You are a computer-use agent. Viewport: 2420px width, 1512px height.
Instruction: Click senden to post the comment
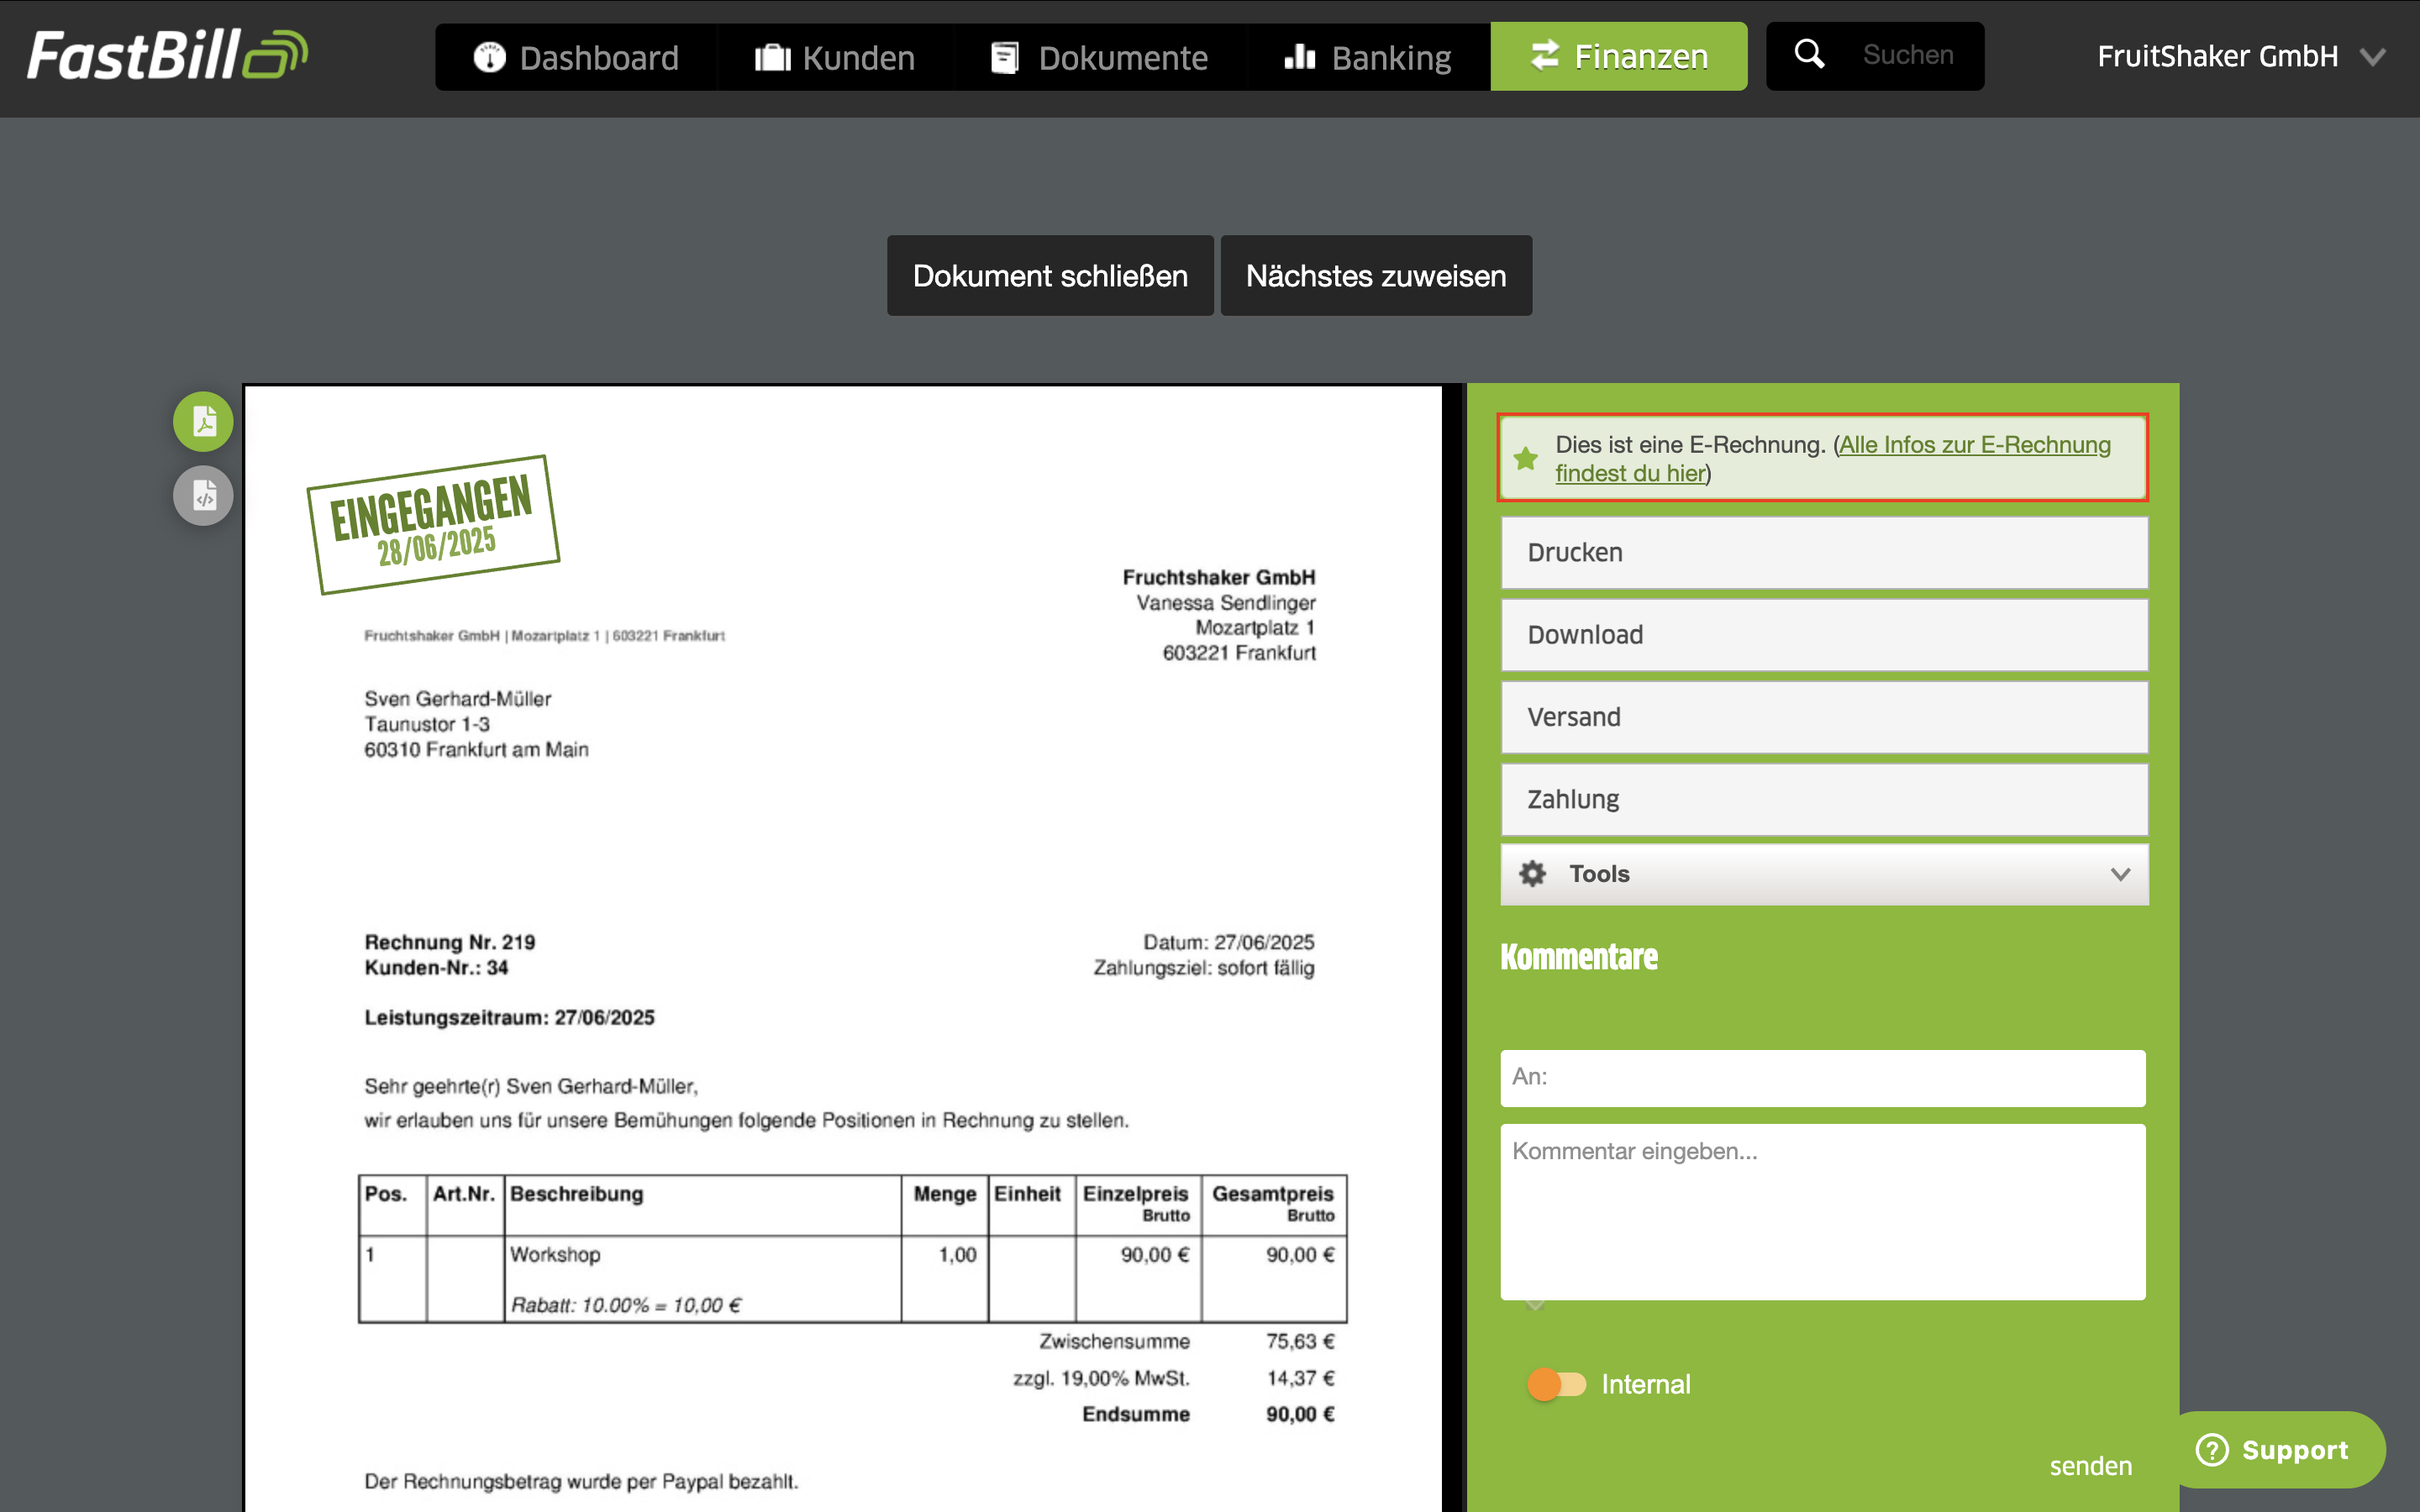tap(2091, 1466)
